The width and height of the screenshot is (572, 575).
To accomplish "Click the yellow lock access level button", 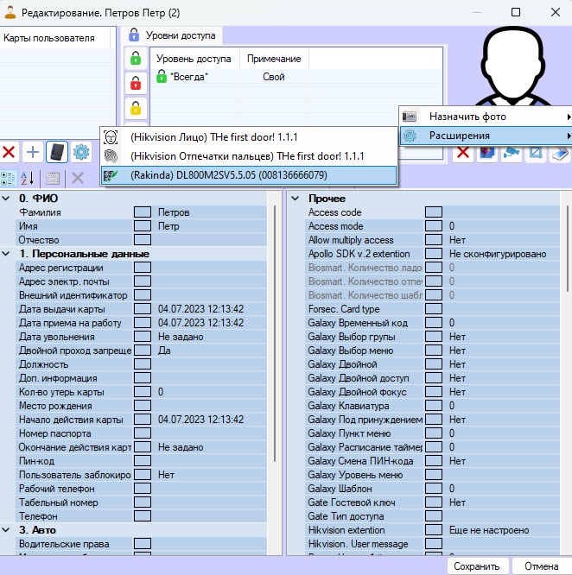I will [x=135, y=109].
